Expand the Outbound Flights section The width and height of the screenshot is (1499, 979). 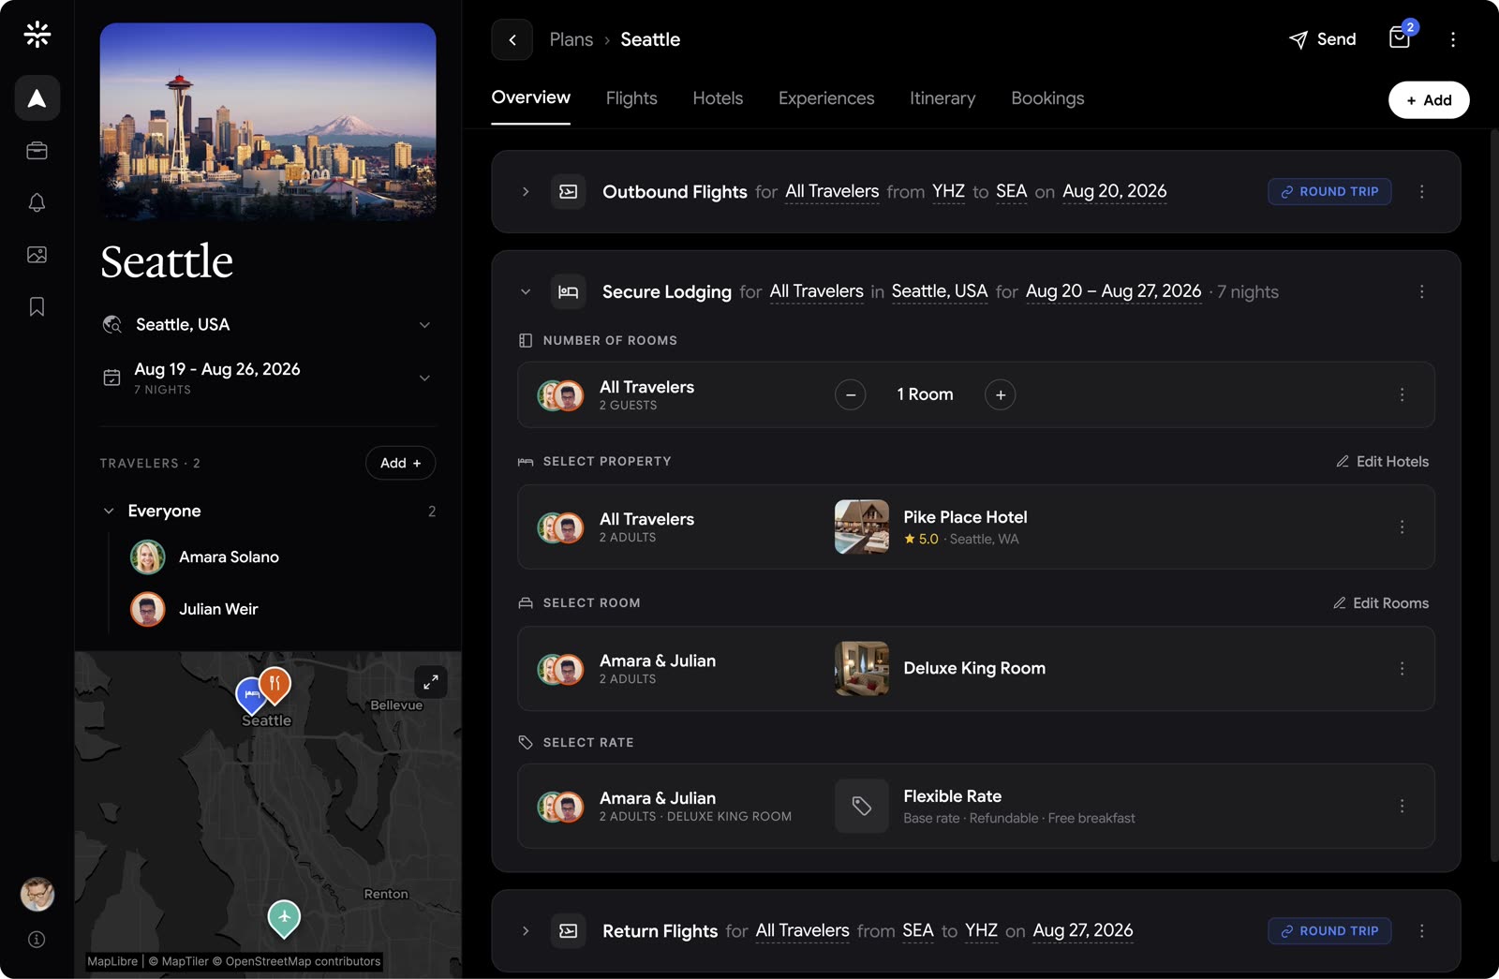click(x=526, y=191)
